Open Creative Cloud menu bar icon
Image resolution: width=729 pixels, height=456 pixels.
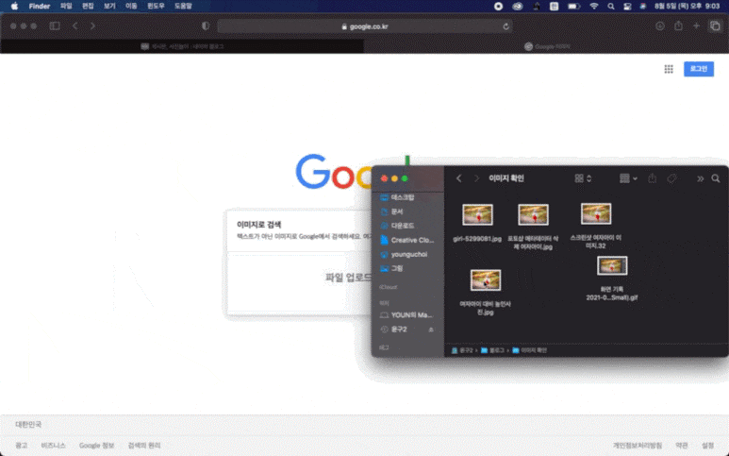coord(518,6)
